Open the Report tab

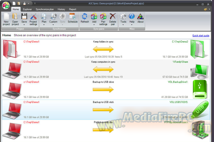tap(73, 9)
